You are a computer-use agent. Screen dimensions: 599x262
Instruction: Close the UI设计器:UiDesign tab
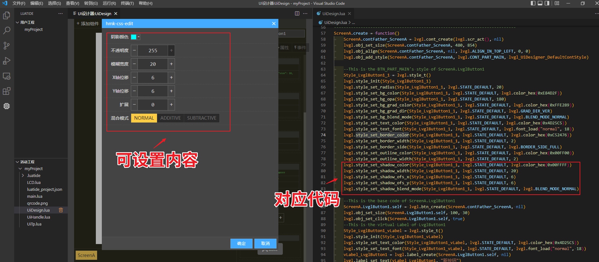(116, 14)
